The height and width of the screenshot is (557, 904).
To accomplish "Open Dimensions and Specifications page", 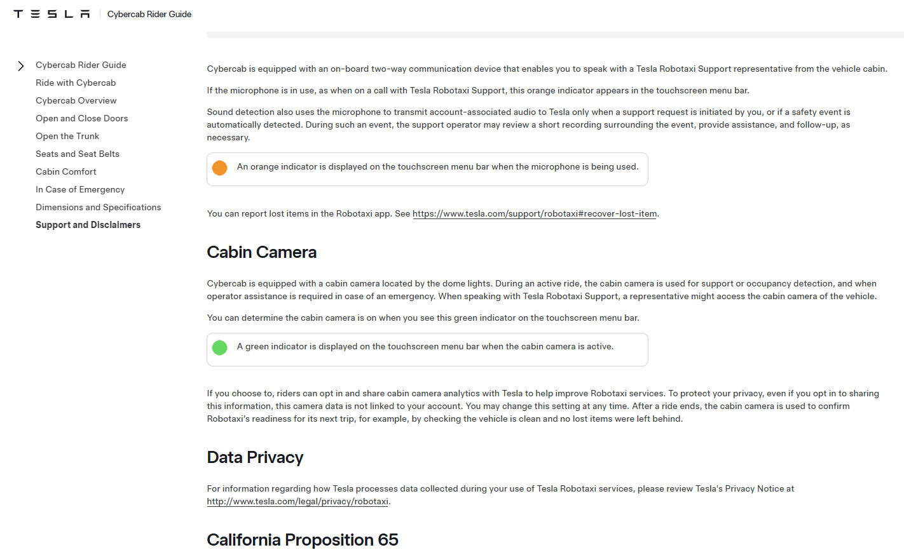I will pyautogui.click(x=99, y=207).
